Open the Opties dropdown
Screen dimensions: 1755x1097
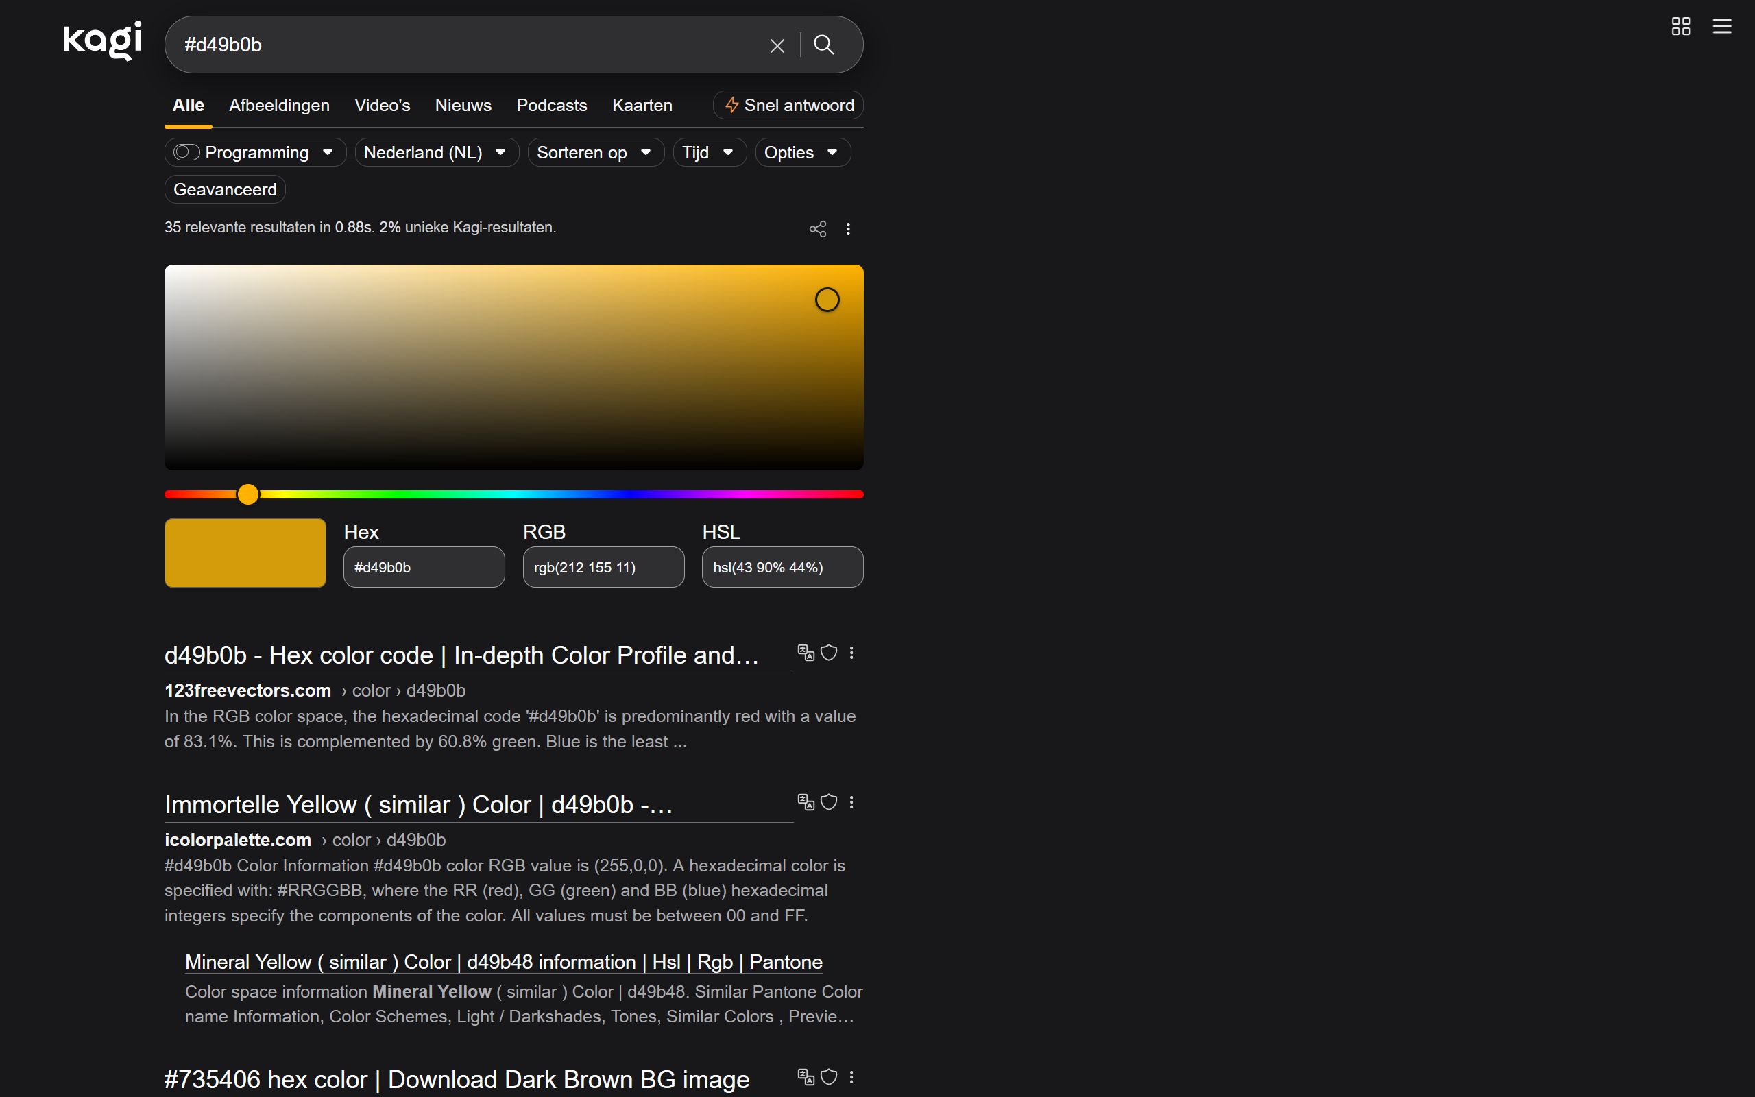coord(802,152)
